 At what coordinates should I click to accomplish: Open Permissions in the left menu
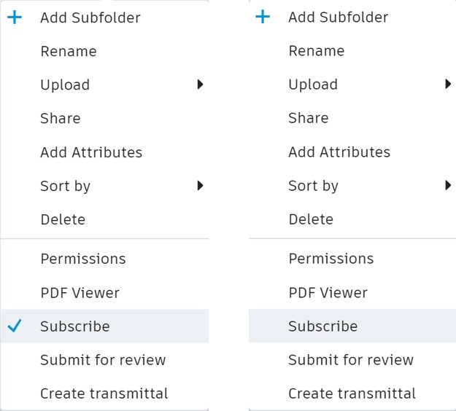click(83, 259)
